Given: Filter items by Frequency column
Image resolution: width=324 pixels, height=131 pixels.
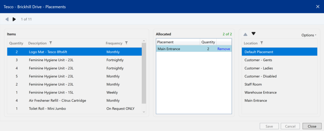Looking at the screenshot, I should [126, 43].
